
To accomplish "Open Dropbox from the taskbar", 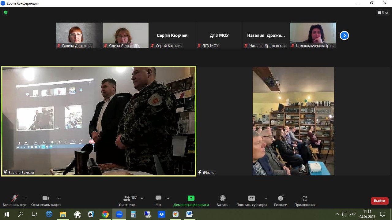I will click(x=161, y=214).
